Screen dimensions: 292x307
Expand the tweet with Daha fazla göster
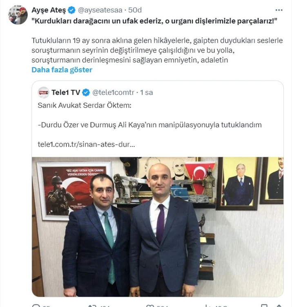click(x=62, y=70)
